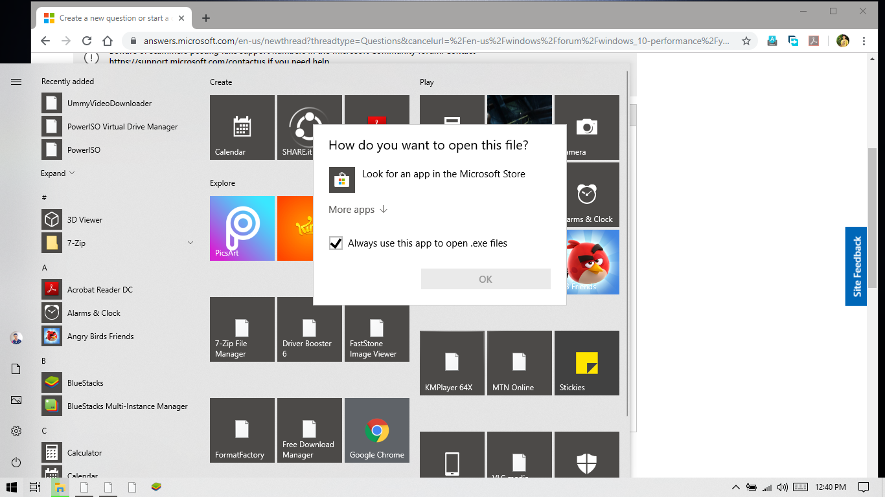Open Start menu Documents shortcut
The height and width of the screenshot is (497, 885).
16,369
